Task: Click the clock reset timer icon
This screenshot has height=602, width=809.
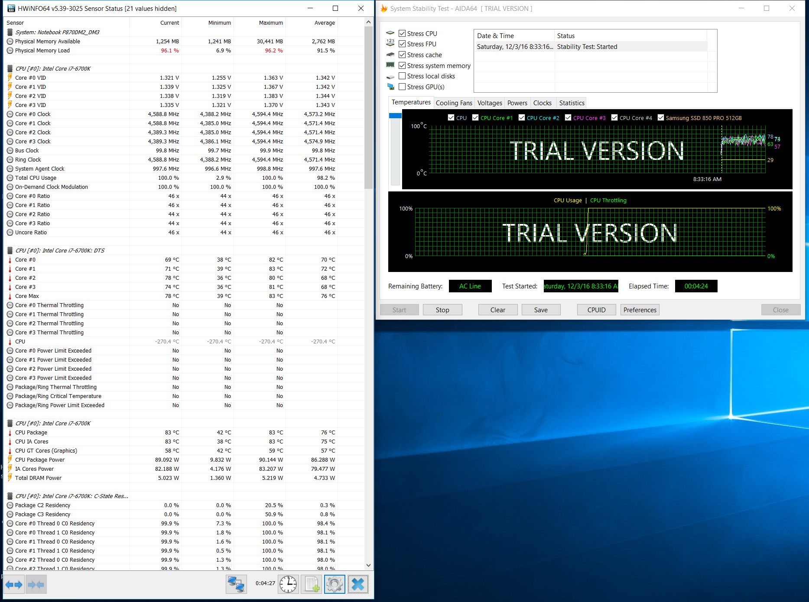Action: [x=288, y=584]
